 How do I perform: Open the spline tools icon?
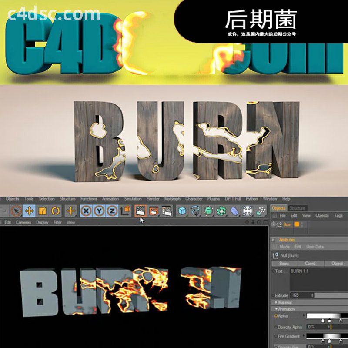(x=195, y=211)
